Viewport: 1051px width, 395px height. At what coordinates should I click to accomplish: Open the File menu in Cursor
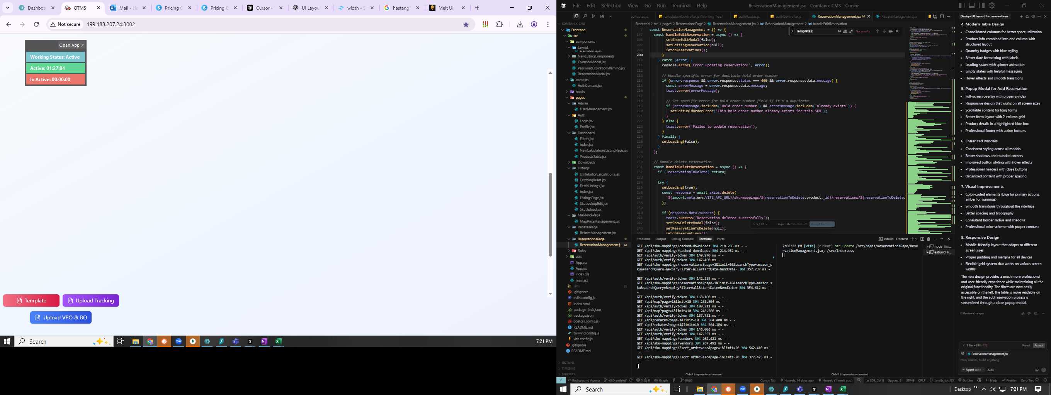pos(577,6)
